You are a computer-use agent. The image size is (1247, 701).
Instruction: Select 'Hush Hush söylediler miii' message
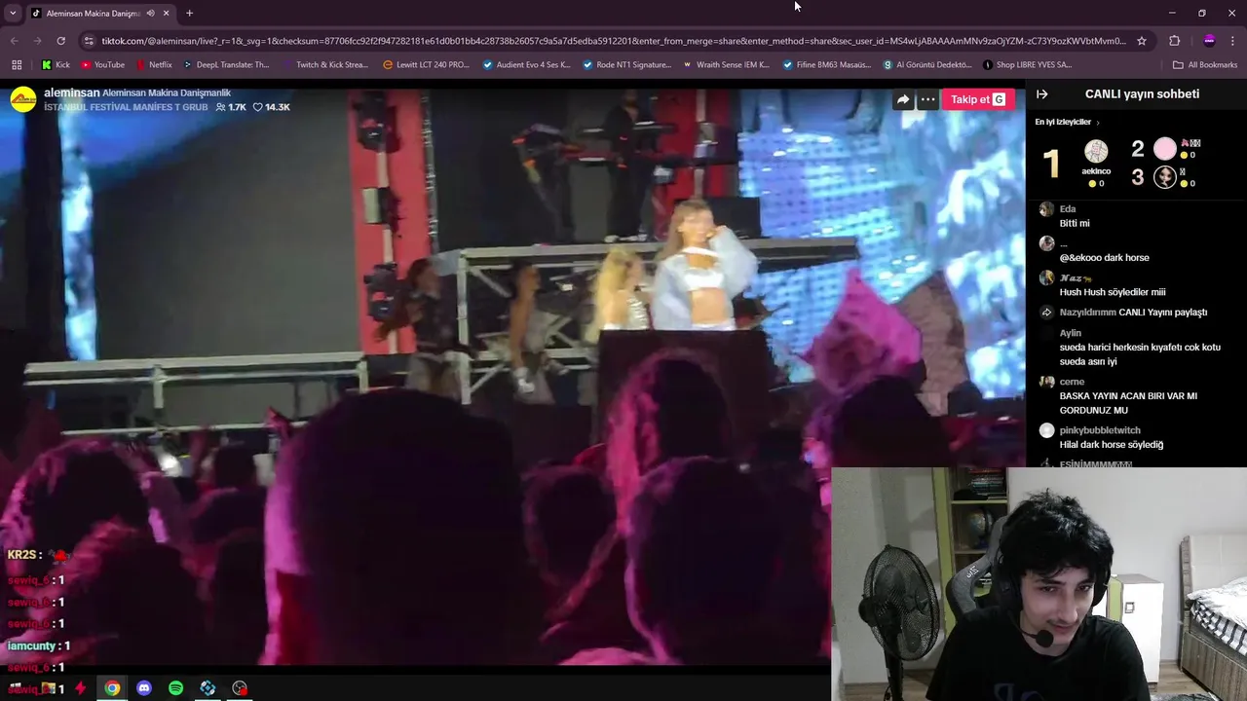(x=1113, y=292)
